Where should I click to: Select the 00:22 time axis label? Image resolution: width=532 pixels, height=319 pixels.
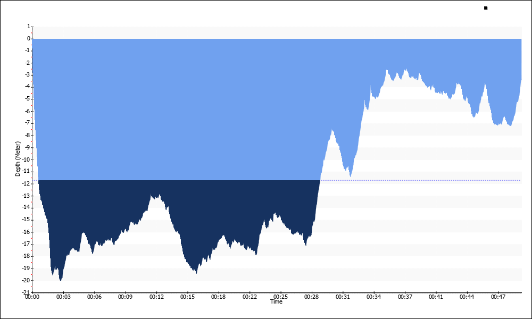250,297
